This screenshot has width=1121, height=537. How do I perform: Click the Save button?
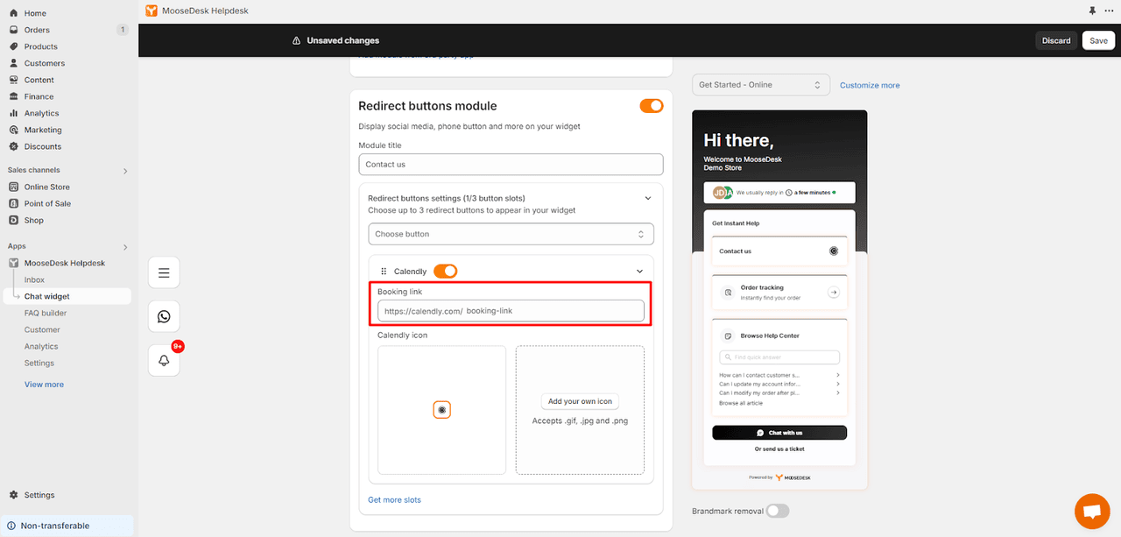tap(1098, 40)
